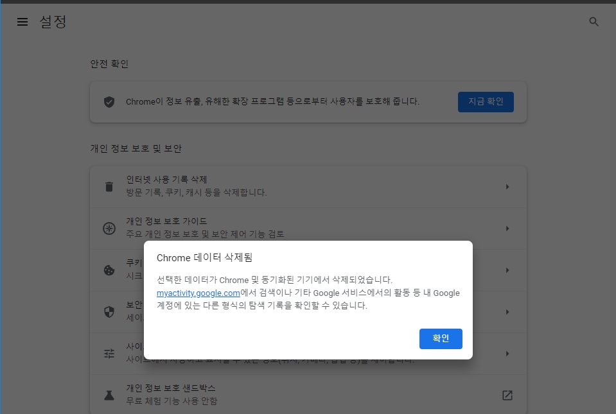The image size is (616, 414).
Task: Click the security shield icon in the privacy list
Action: point(109,312)
